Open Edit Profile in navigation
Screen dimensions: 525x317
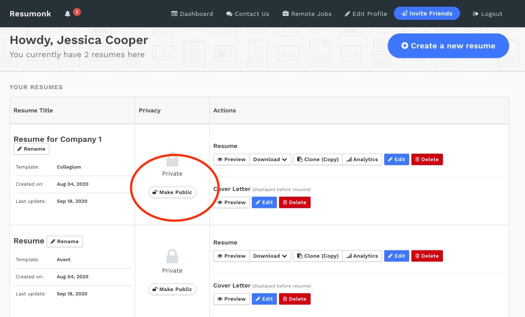366,14
